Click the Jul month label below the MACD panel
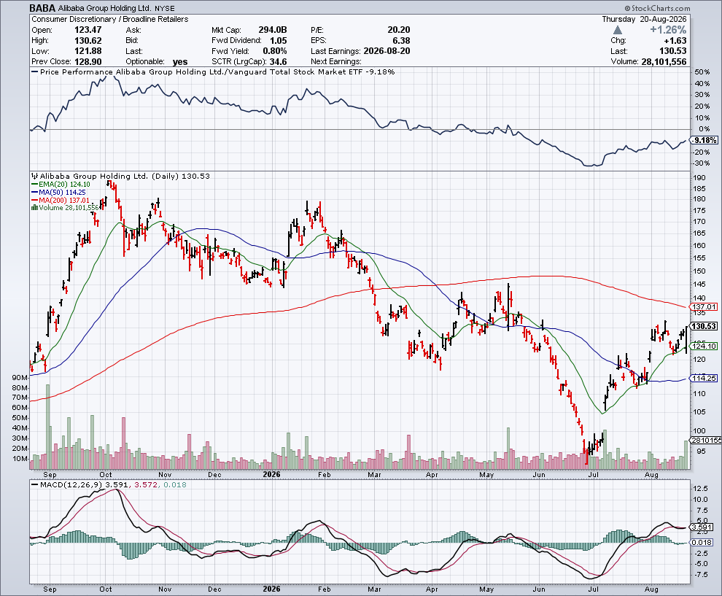Viewport: 722px width, 596px height. (x=594, y=589)
